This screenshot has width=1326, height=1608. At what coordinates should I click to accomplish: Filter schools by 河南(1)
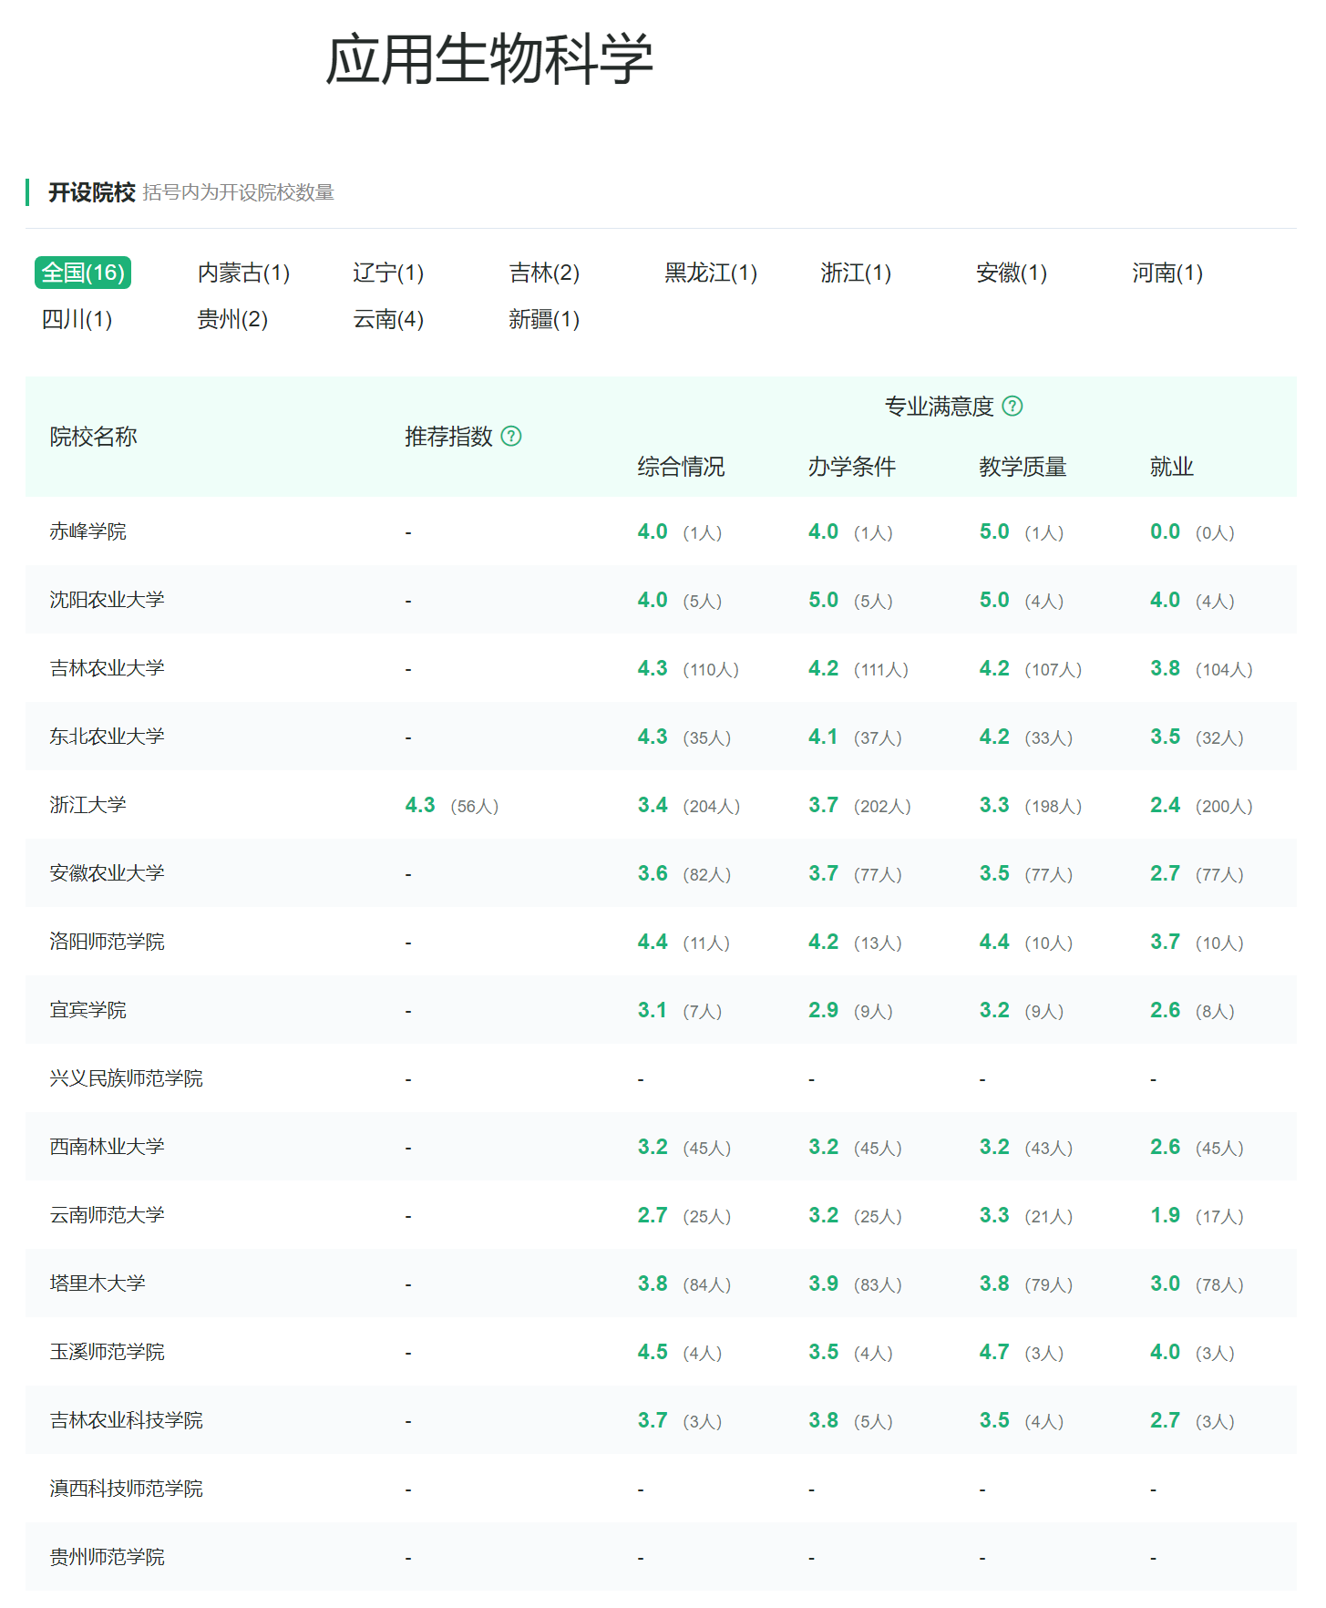coord(1167,273)
